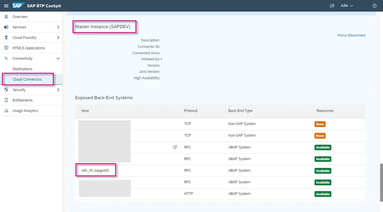This screenshot has height=212, width=383.
Task: Click the High Availability label
Action: pos(147,78)
